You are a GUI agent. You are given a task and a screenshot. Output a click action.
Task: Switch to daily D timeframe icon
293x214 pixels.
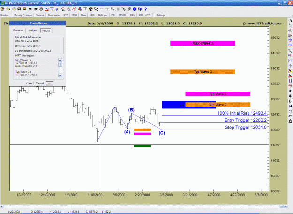click(290, 101)
